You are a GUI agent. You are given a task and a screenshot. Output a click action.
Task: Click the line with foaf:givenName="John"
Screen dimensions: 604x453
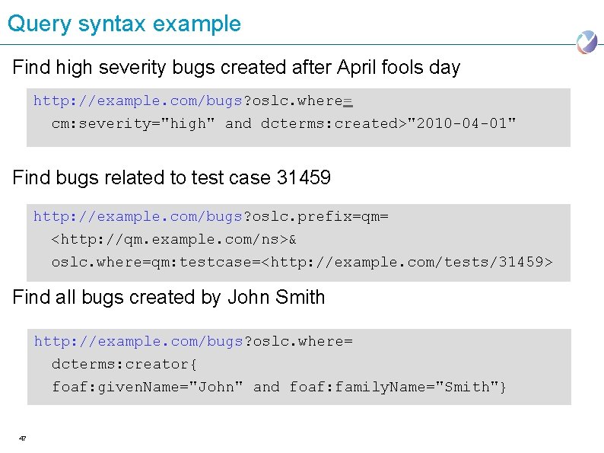point(279,387)
